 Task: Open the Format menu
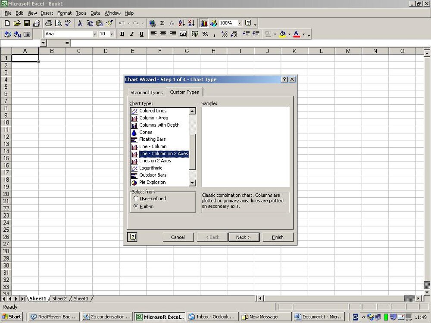pyautogui.click(x=64, y=13)
